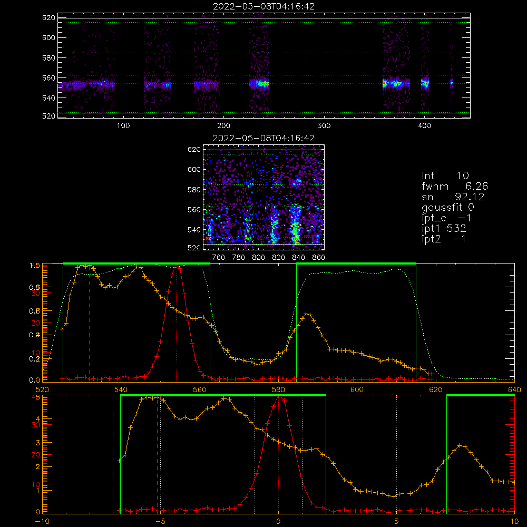The height and width of the screenshot is (527, 527).
Task: Click the 800 tick label under middle image
Action: pyautogui.click(x=258, y=258)
